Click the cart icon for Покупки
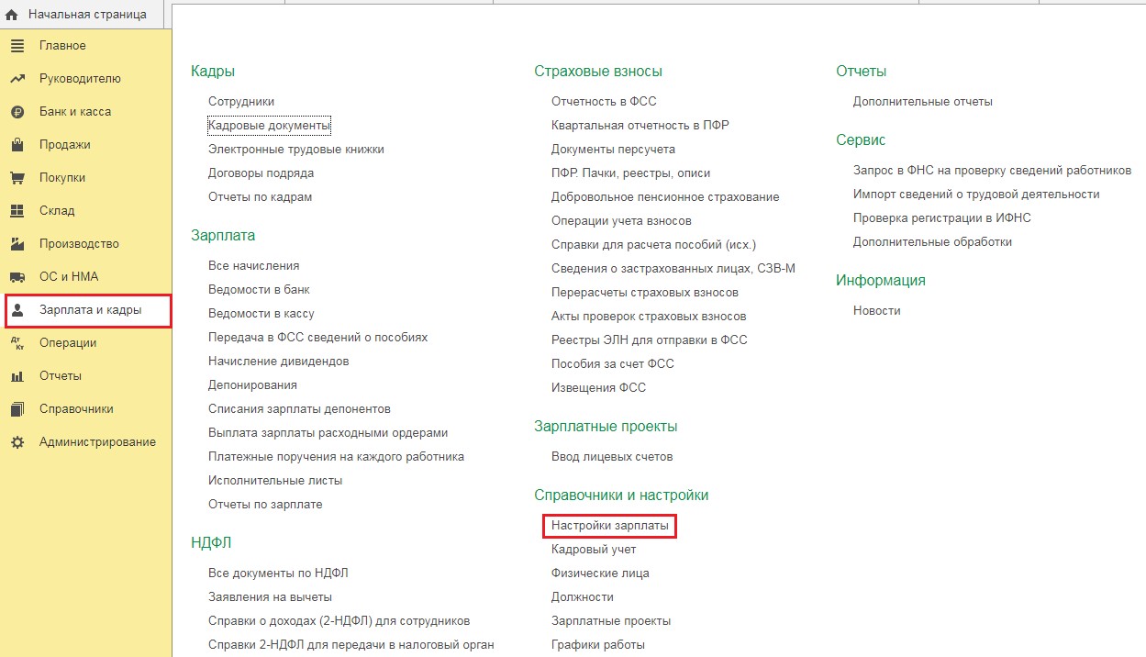The image size is (1146, 657). click(17, 178)
